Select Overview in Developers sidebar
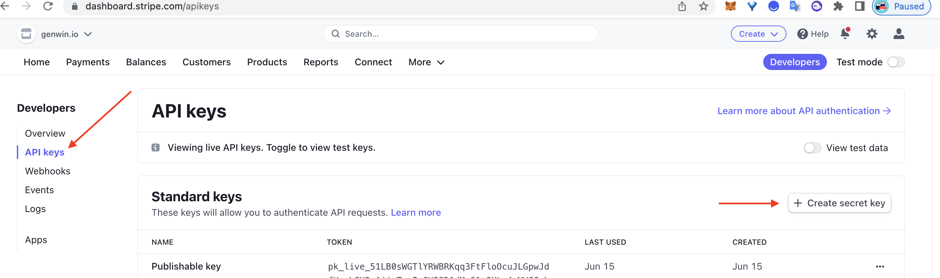The width and height of the screenshot is (940, 278). coord(45,134)
